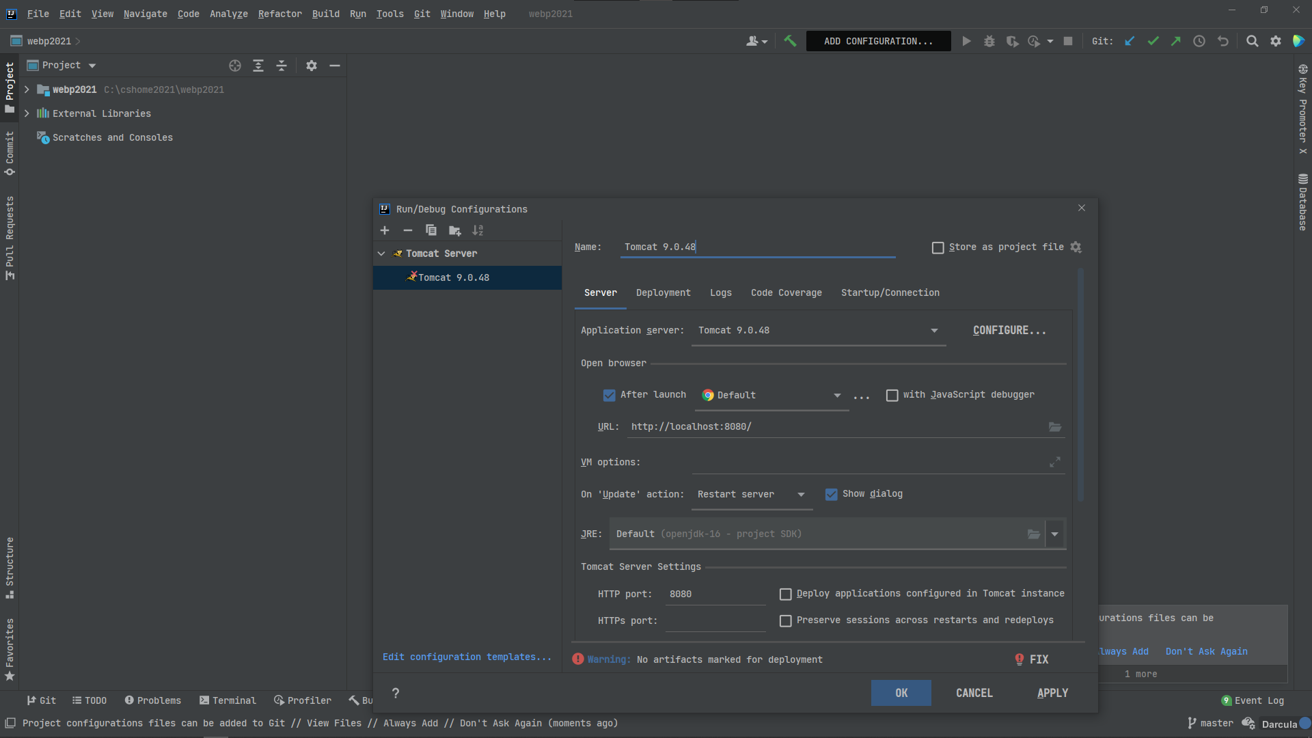Enable Store as project file checkbox
The image size is (1312, 738).
click(938, 247)
